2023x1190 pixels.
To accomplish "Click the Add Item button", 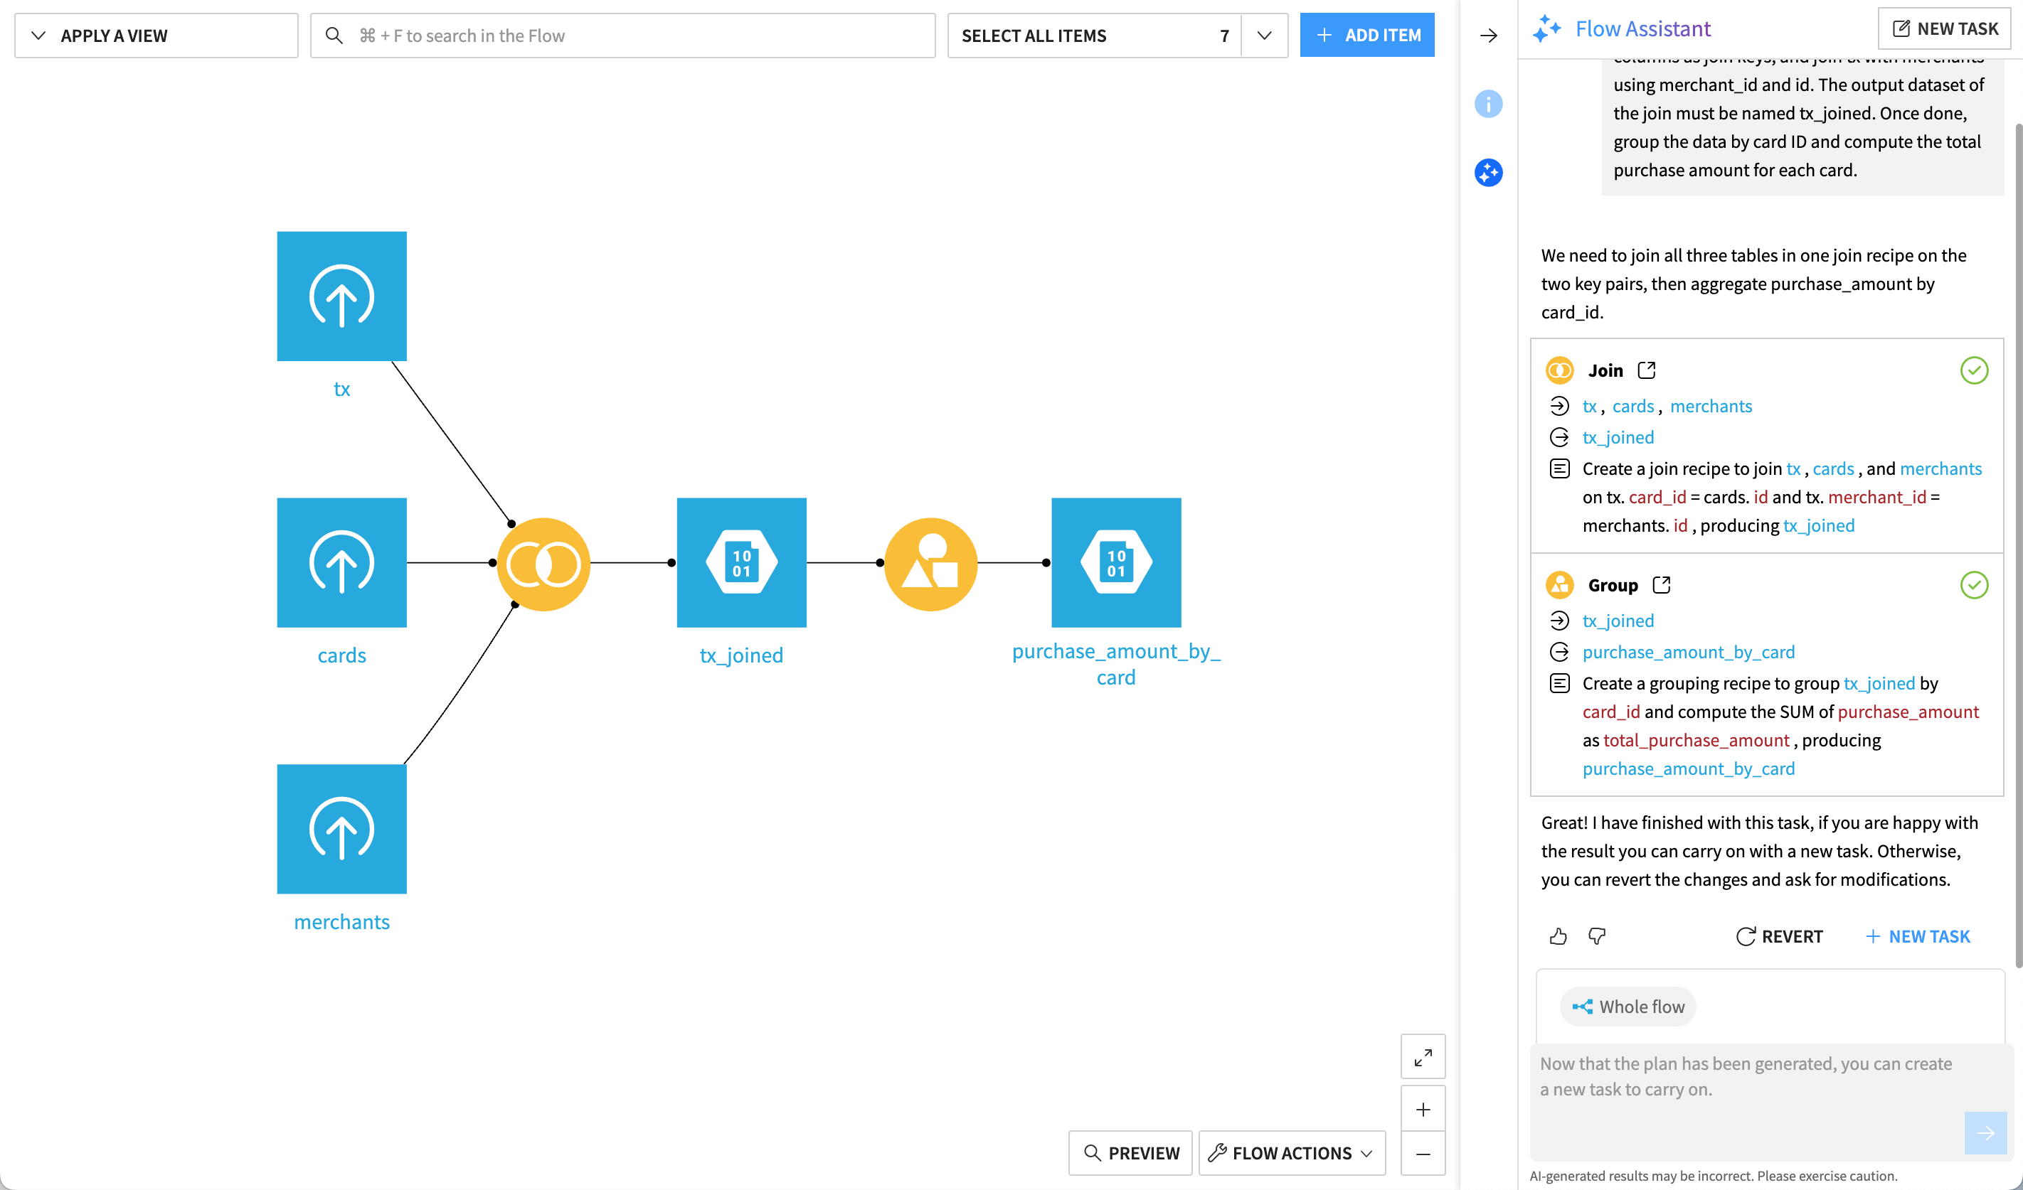I will click(x=1366, y=36).
